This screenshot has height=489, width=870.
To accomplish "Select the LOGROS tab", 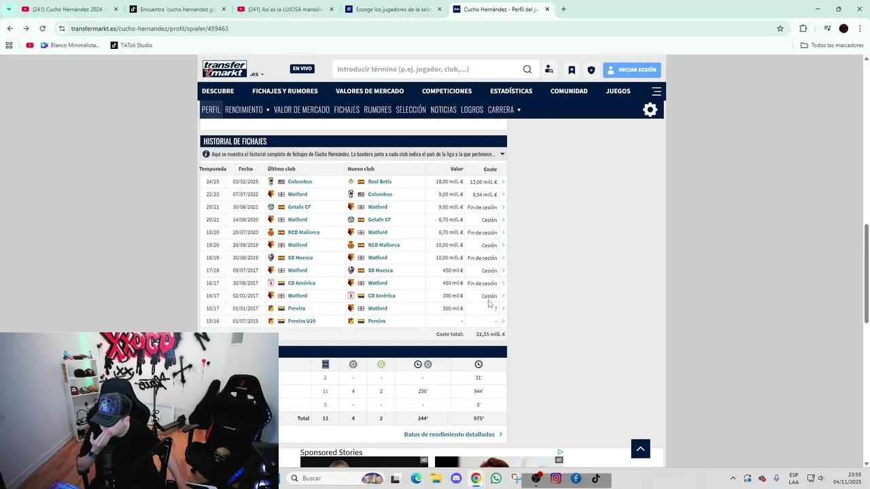I will pyautogui.click(x=472, y=109).
